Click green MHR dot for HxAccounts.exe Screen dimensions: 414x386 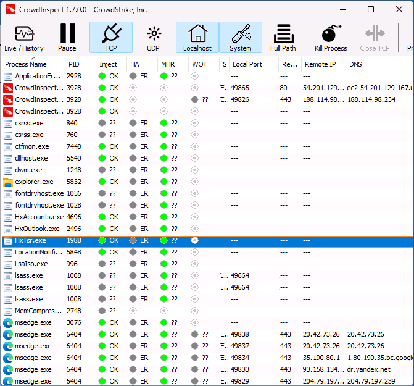164,217
